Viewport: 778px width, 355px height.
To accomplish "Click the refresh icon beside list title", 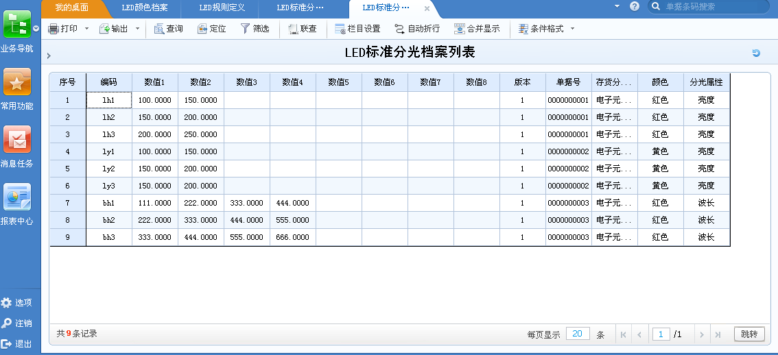I will (756, 53).
